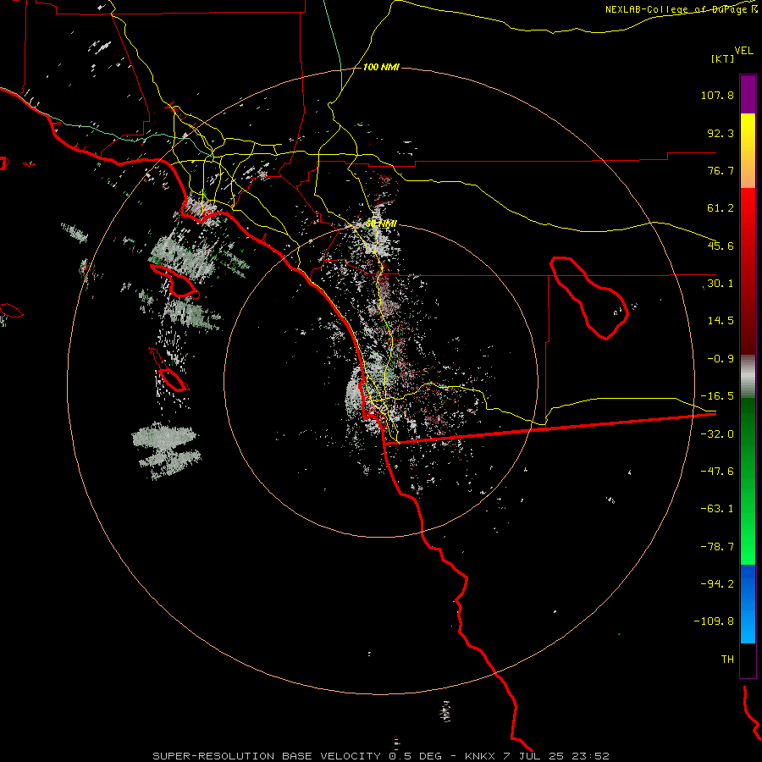
Task: Click the -63.1 scale value
Action: click(717, 509)
